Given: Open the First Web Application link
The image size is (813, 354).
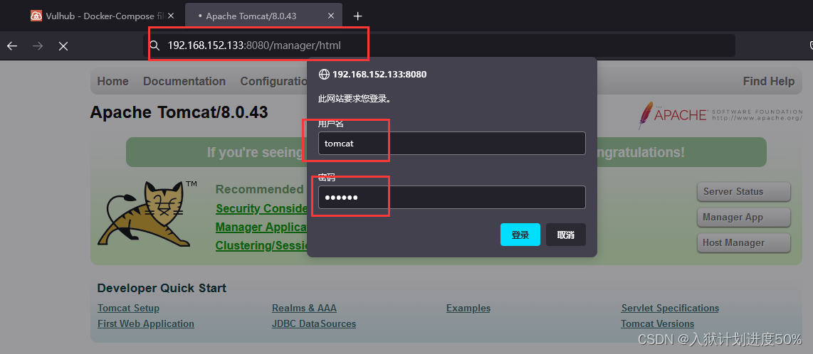Looking at the screenshot, I should pos(146,323).
